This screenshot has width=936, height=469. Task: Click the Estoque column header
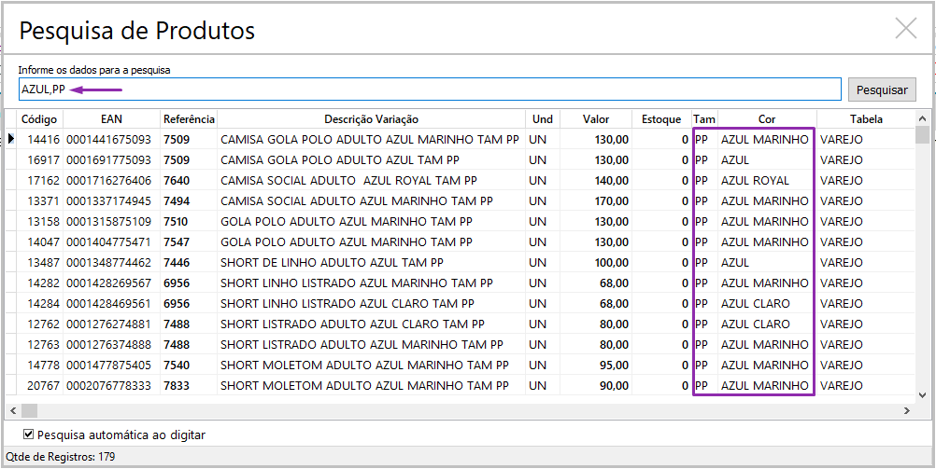[x=661, y=119]
